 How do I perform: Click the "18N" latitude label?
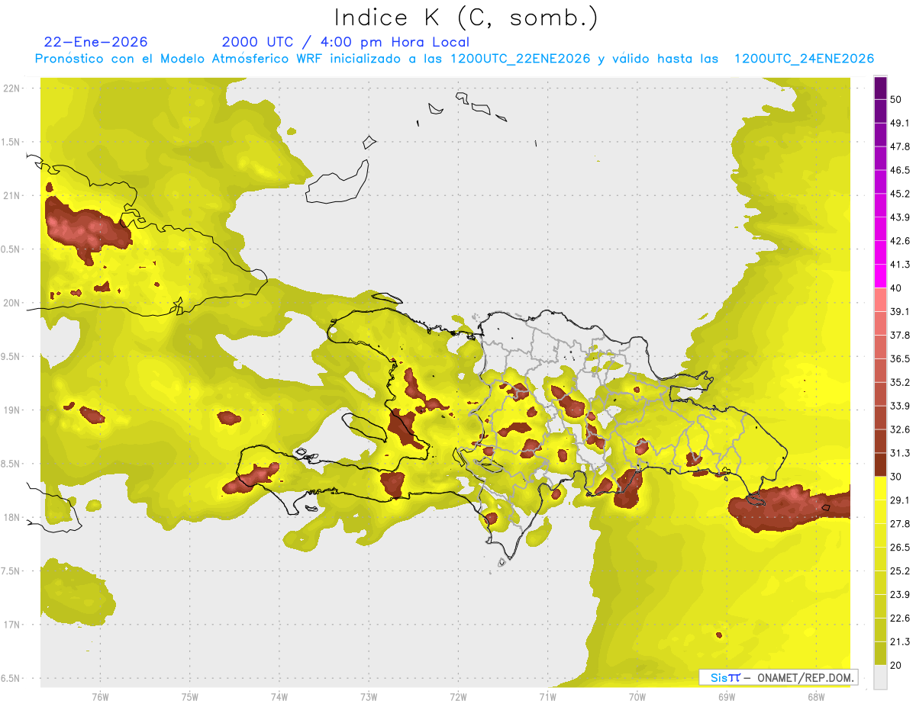(11, 517)
